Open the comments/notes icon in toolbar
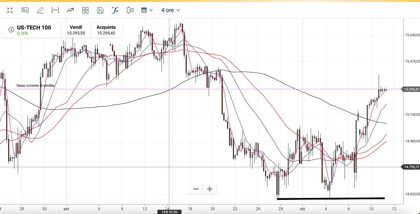The width and height of the screenshot is (420, 214). click(25, 10)
